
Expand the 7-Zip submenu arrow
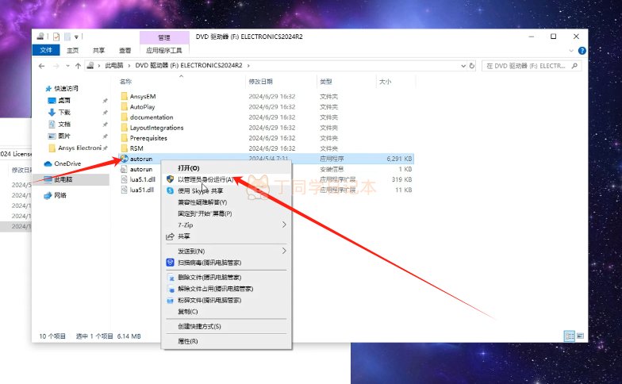(284, 225)
